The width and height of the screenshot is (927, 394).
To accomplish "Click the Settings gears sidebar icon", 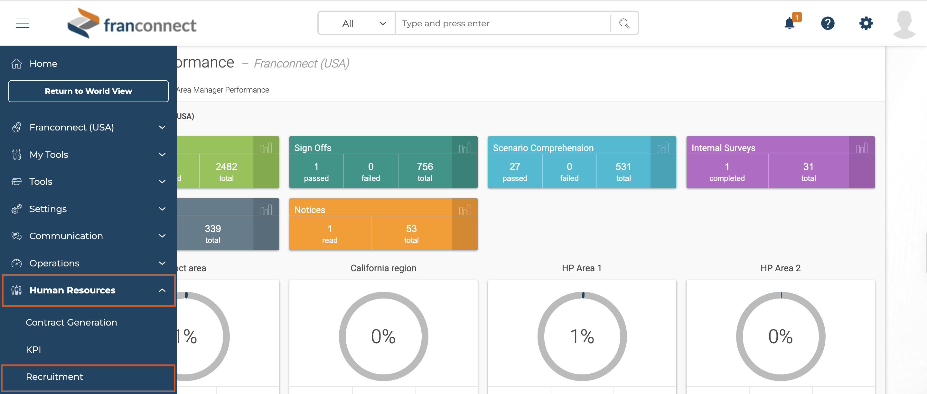I will [x=16, y=209].
